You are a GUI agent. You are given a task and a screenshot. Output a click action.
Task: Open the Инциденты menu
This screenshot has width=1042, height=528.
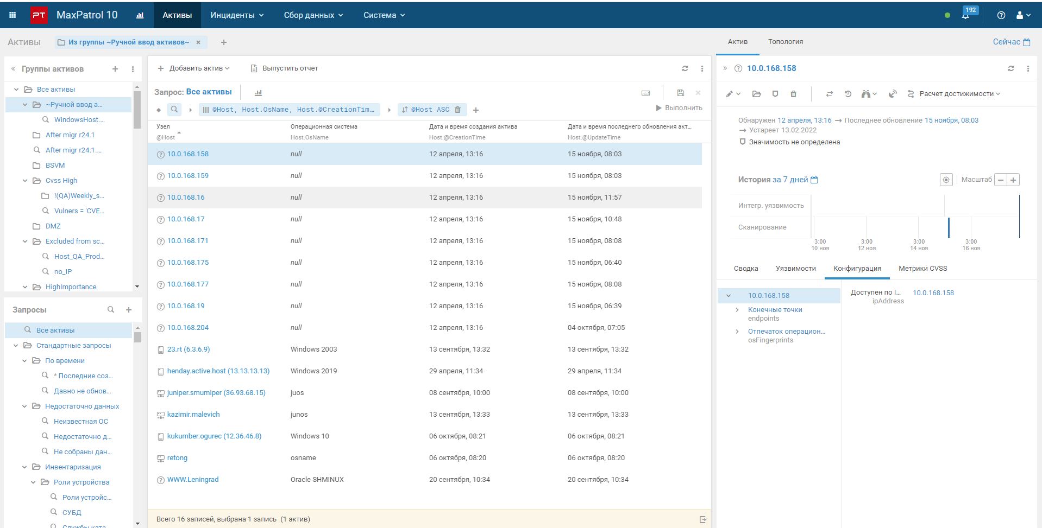coord(237,15)
